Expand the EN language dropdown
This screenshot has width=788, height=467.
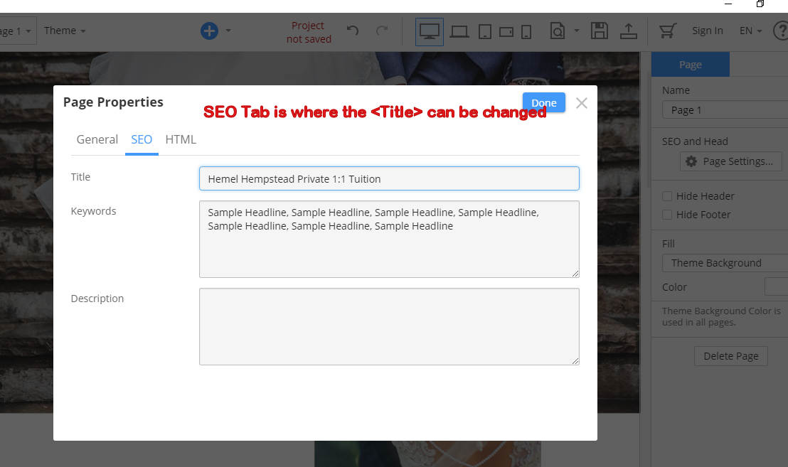pos(750,31)
